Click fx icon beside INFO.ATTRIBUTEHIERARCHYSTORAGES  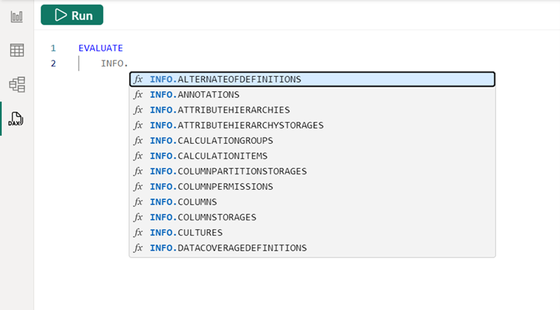pyautogui.click(x=138, y=126)
